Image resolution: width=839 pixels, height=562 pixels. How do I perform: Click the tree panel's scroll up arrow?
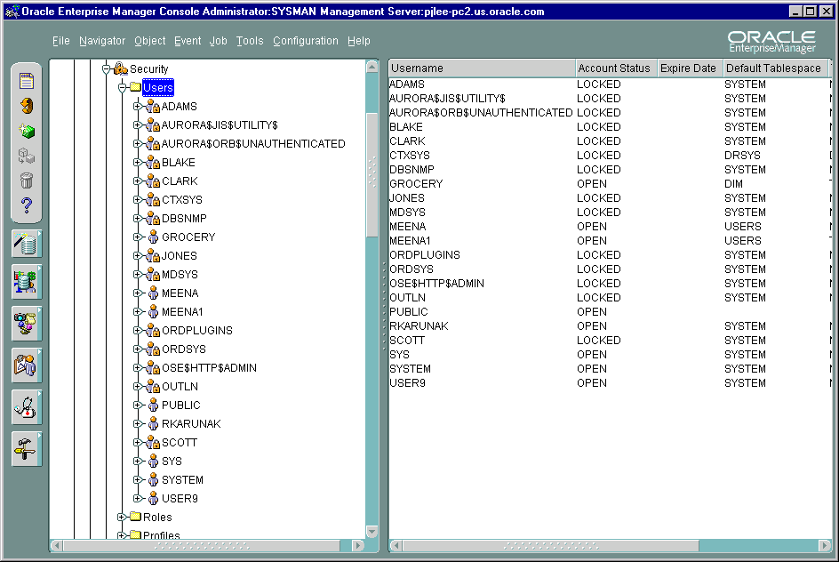pos(372,67)
